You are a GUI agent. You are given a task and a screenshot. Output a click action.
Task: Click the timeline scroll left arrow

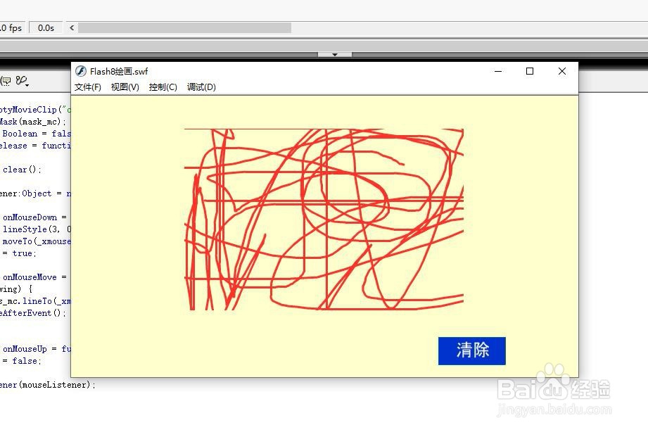(x=72, y=27)
